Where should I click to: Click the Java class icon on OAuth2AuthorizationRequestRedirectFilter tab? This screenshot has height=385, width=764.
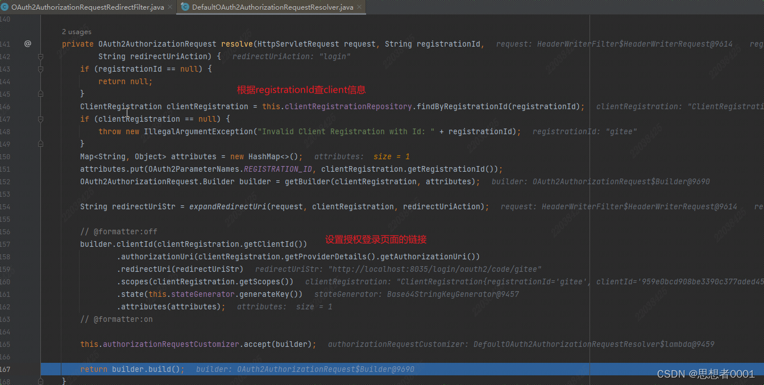pos(5,7)
